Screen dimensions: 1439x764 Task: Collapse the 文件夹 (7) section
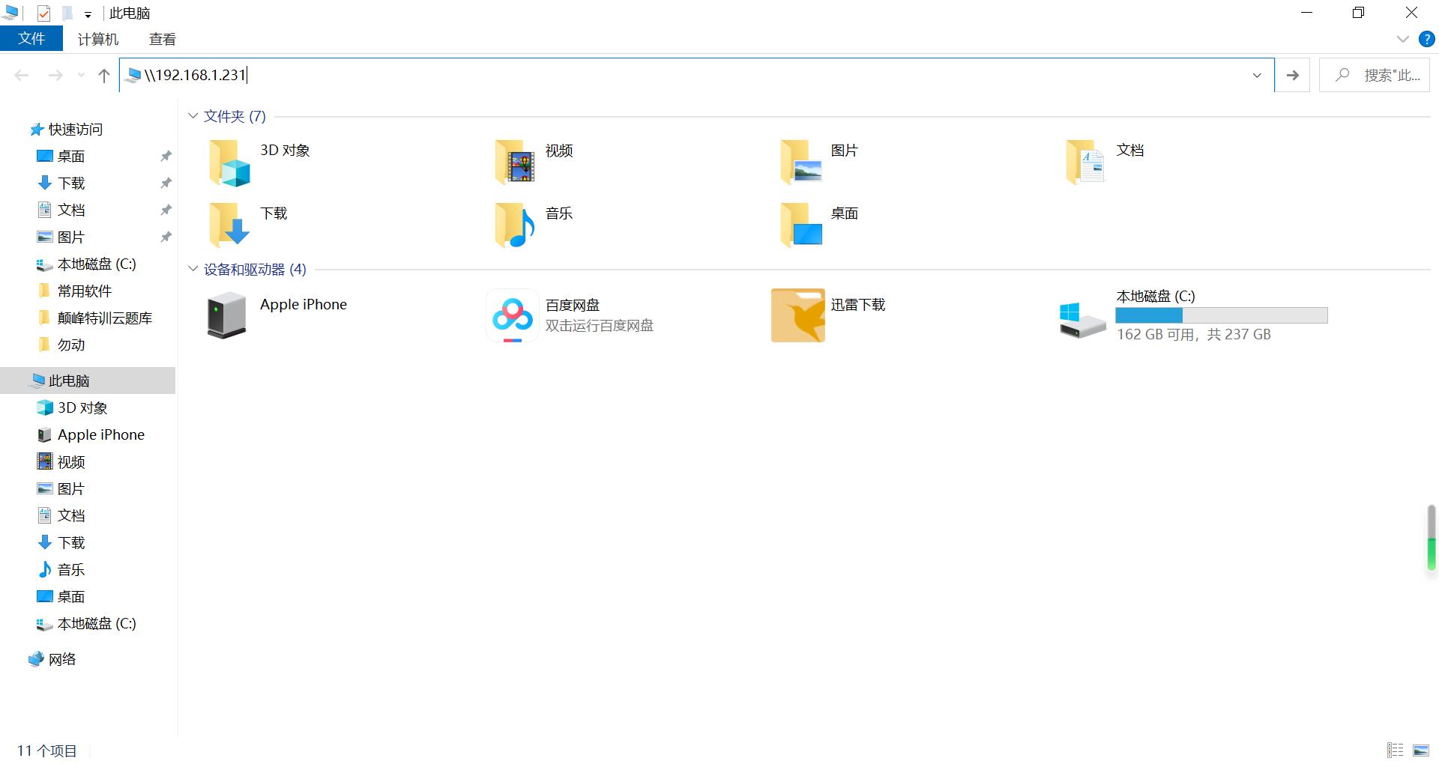[193, 116]
